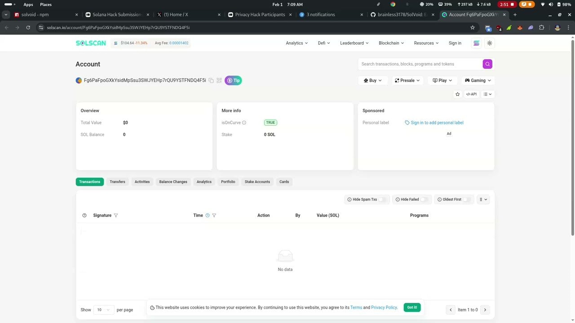The height and width of the screenshot is (323, 575).
Task: Click the purple search button
Action: [x=487, y=64]
